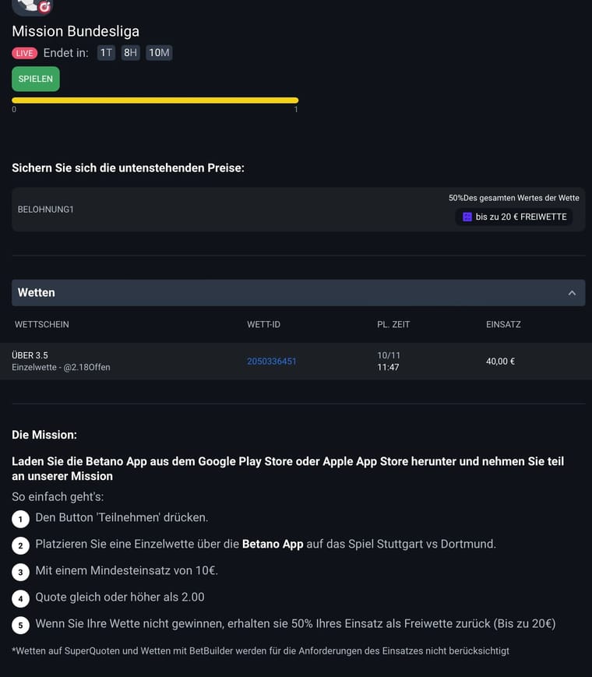Click step number 3 circle
592x677 pixels.
tap(20, 572)
